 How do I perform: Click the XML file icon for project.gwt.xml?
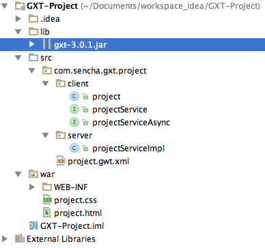(x=61, y=161)
